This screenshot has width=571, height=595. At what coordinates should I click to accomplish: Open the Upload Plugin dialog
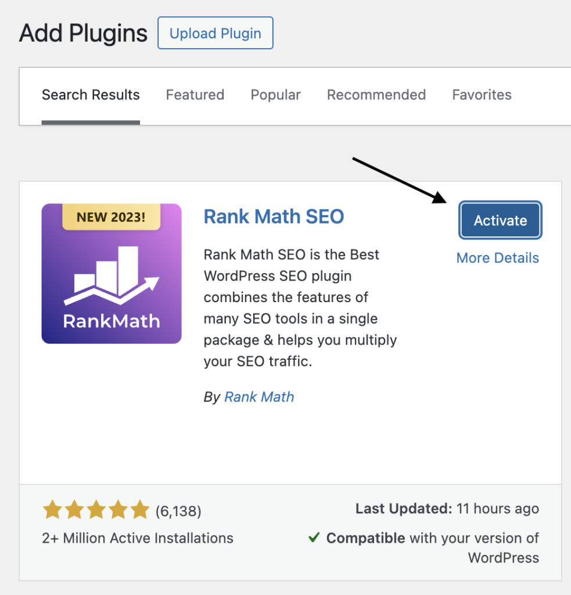pos(215,33)
